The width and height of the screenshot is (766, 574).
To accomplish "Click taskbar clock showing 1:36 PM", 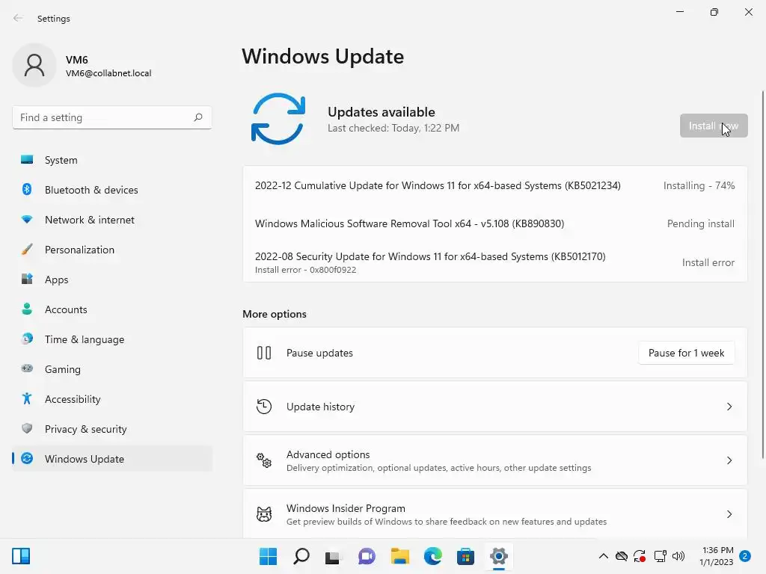I will (x=716, y=556).
